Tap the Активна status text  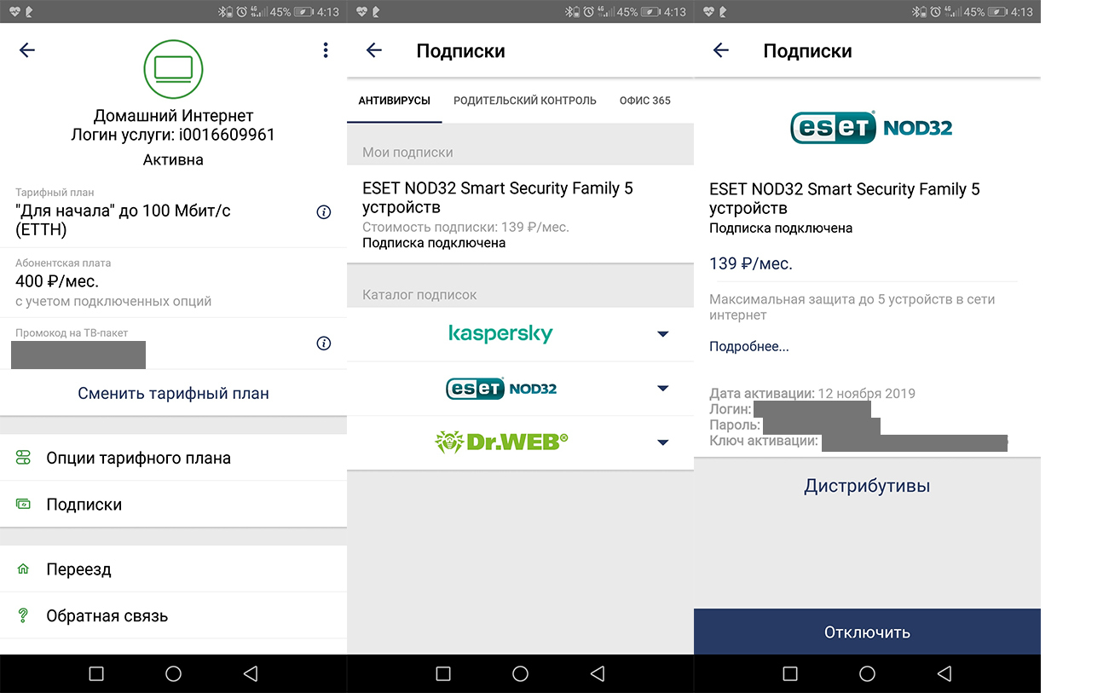coord(173,159)
